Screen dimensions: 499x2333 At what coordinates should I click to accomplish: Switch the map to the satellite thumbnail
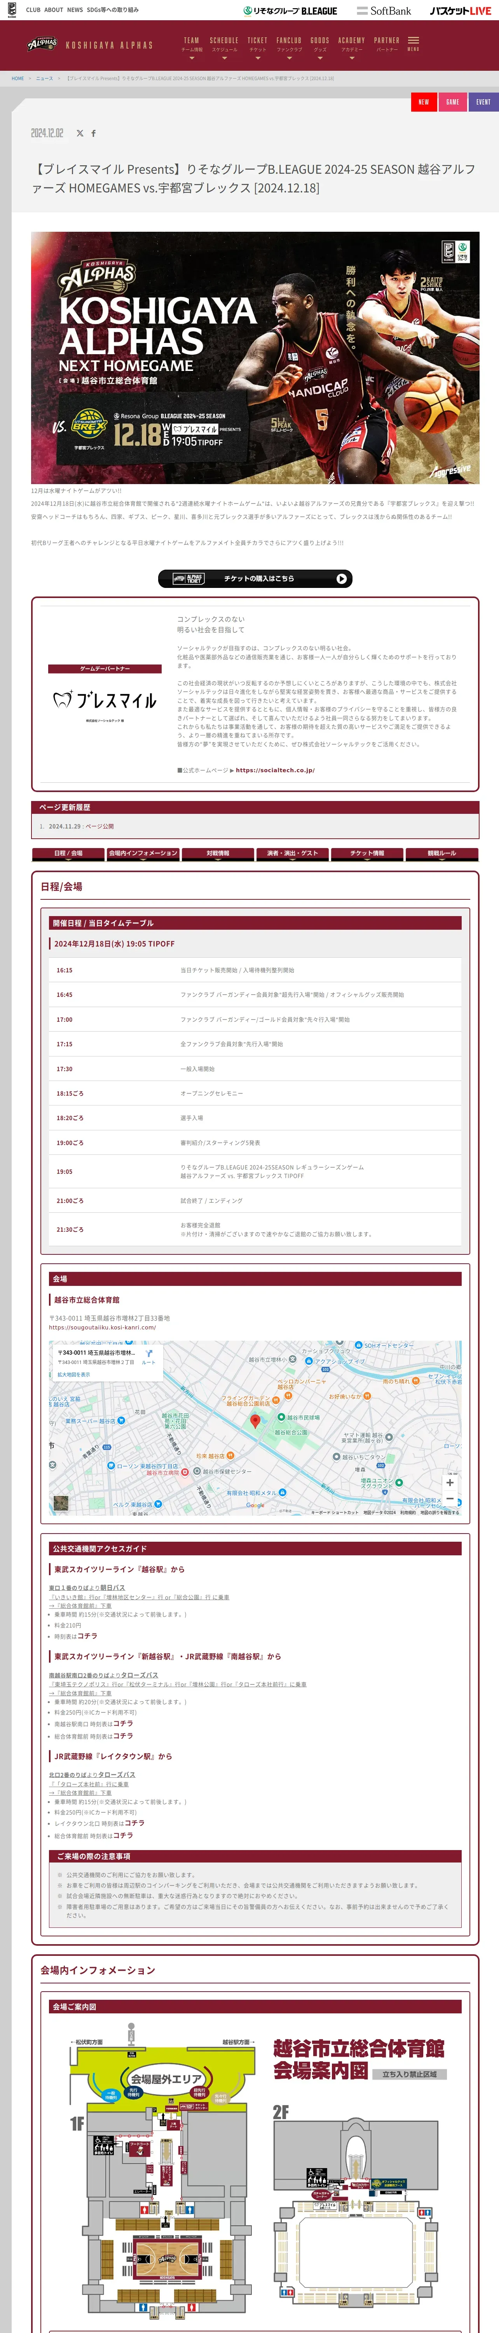pos(61,1503)
